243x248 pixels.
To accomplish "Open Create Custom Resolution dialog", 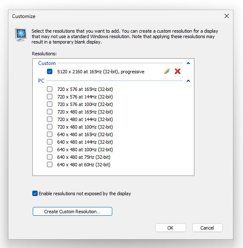I will pos(72,212).
